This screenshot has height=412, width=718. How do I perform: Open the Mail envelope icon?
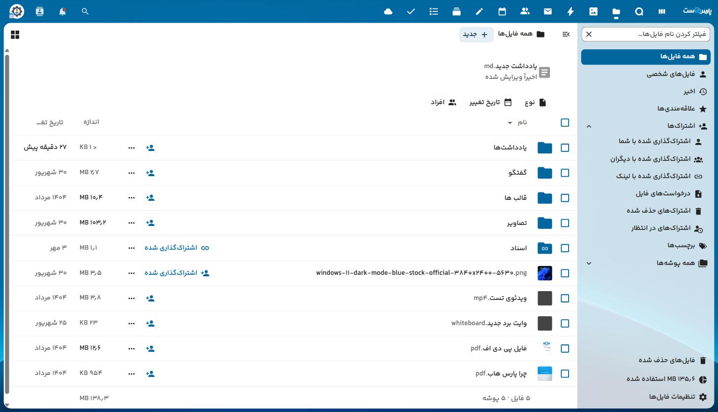point(548,11)
